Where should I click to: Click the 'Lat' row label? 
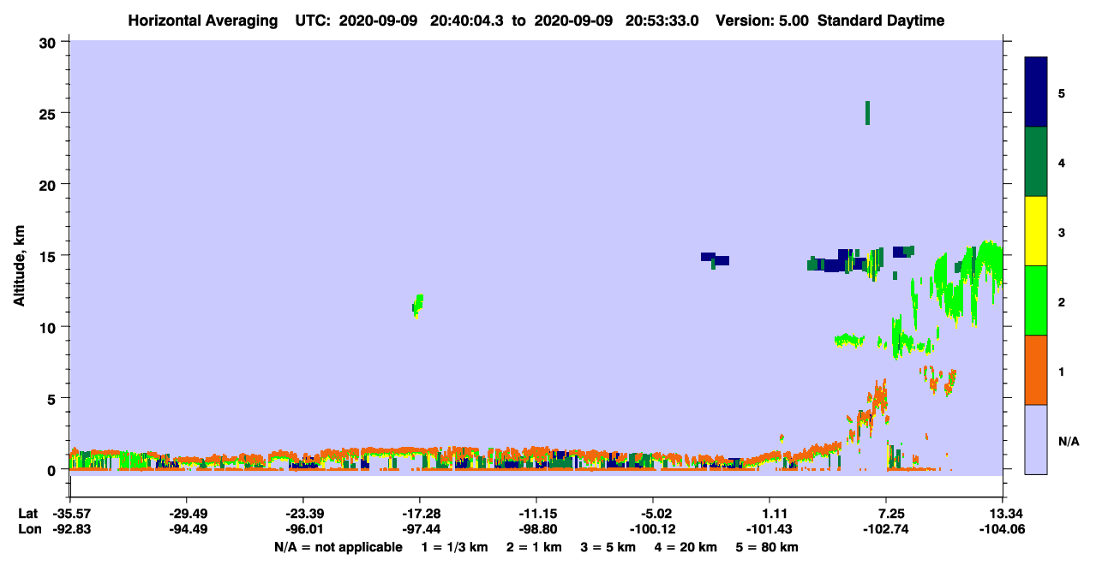tap(27, 514)
